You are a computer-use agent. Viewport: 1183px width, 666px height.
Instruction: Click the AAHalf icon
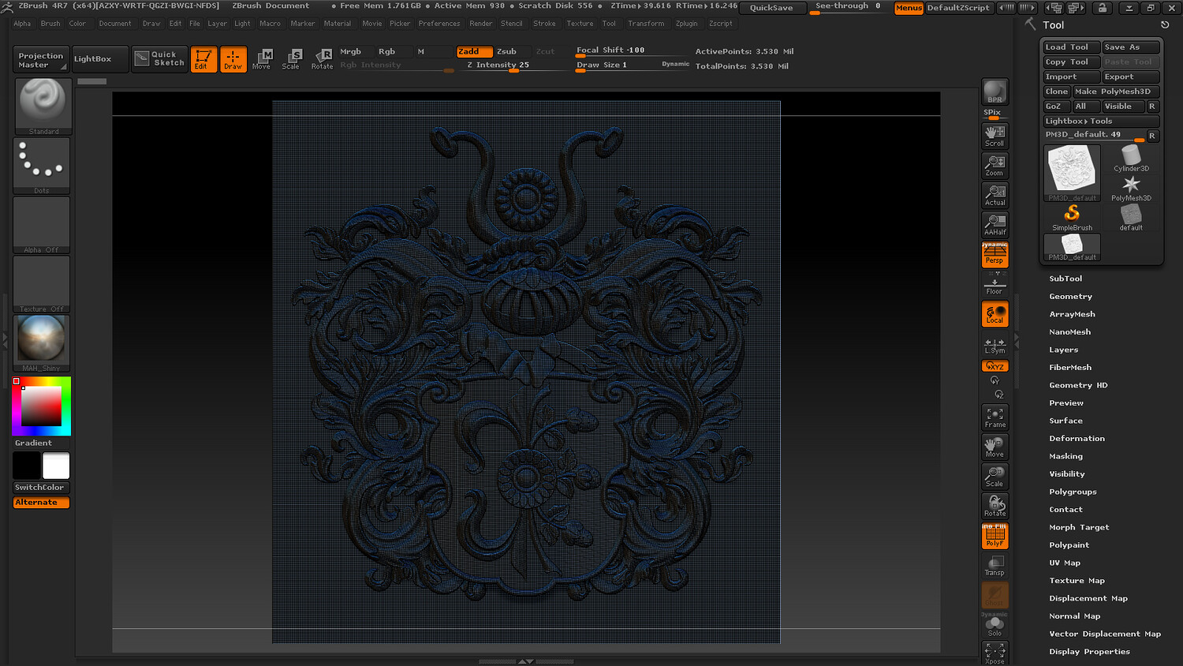click(995, 225)
